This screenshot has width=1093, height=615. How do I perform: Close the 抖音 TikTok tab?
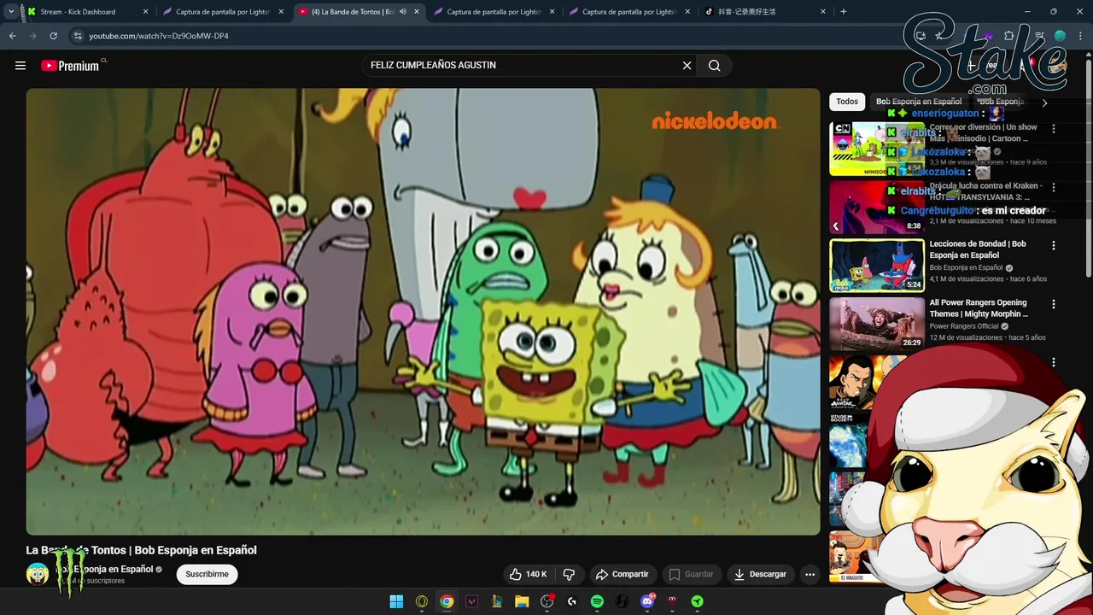point(823,12)
